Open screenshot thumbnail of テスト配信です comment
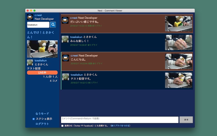The width and height of the screenshot is (217, 136). (x=179, y=80)
